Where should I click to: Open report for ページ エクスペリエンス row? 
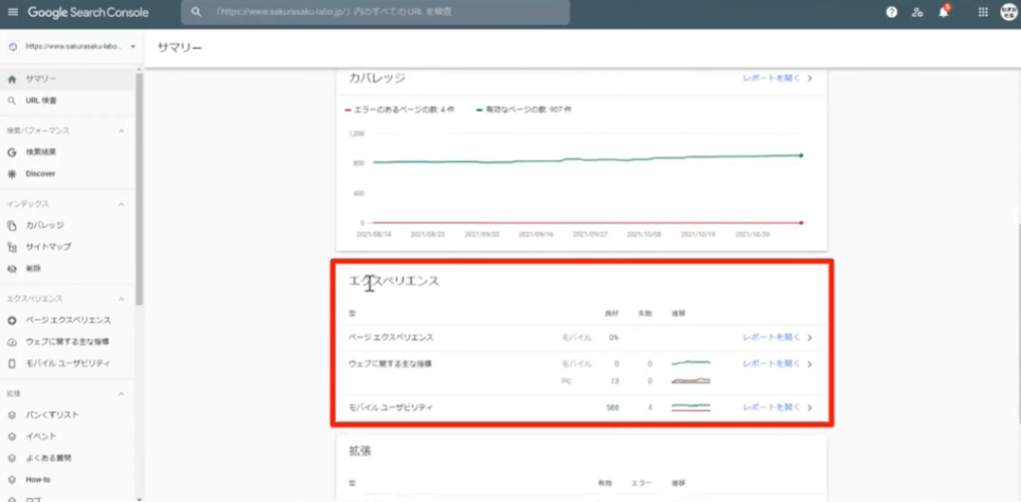click(x=772, y=338)
